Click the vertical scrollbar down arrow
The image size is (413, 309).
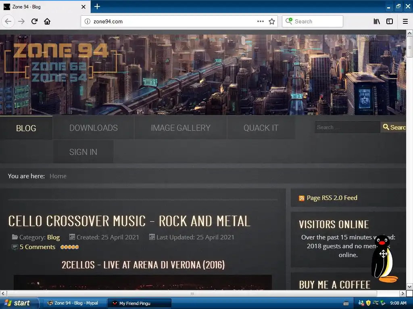409,286
